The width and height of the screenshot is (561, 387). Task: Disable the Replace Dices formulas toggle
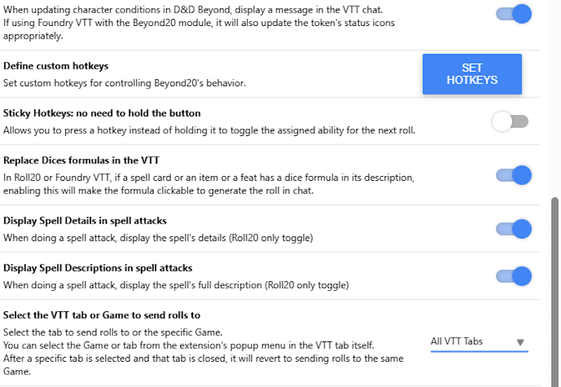point(513,175)
